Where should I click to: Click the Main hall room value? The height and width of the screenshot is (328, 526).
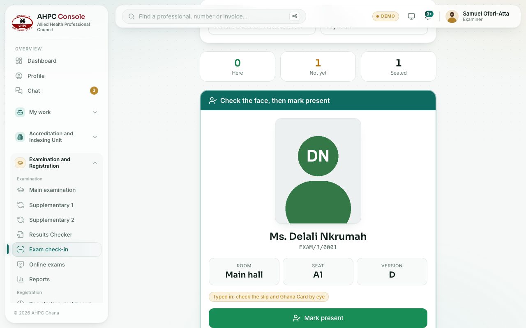click(x=244, y=275)
